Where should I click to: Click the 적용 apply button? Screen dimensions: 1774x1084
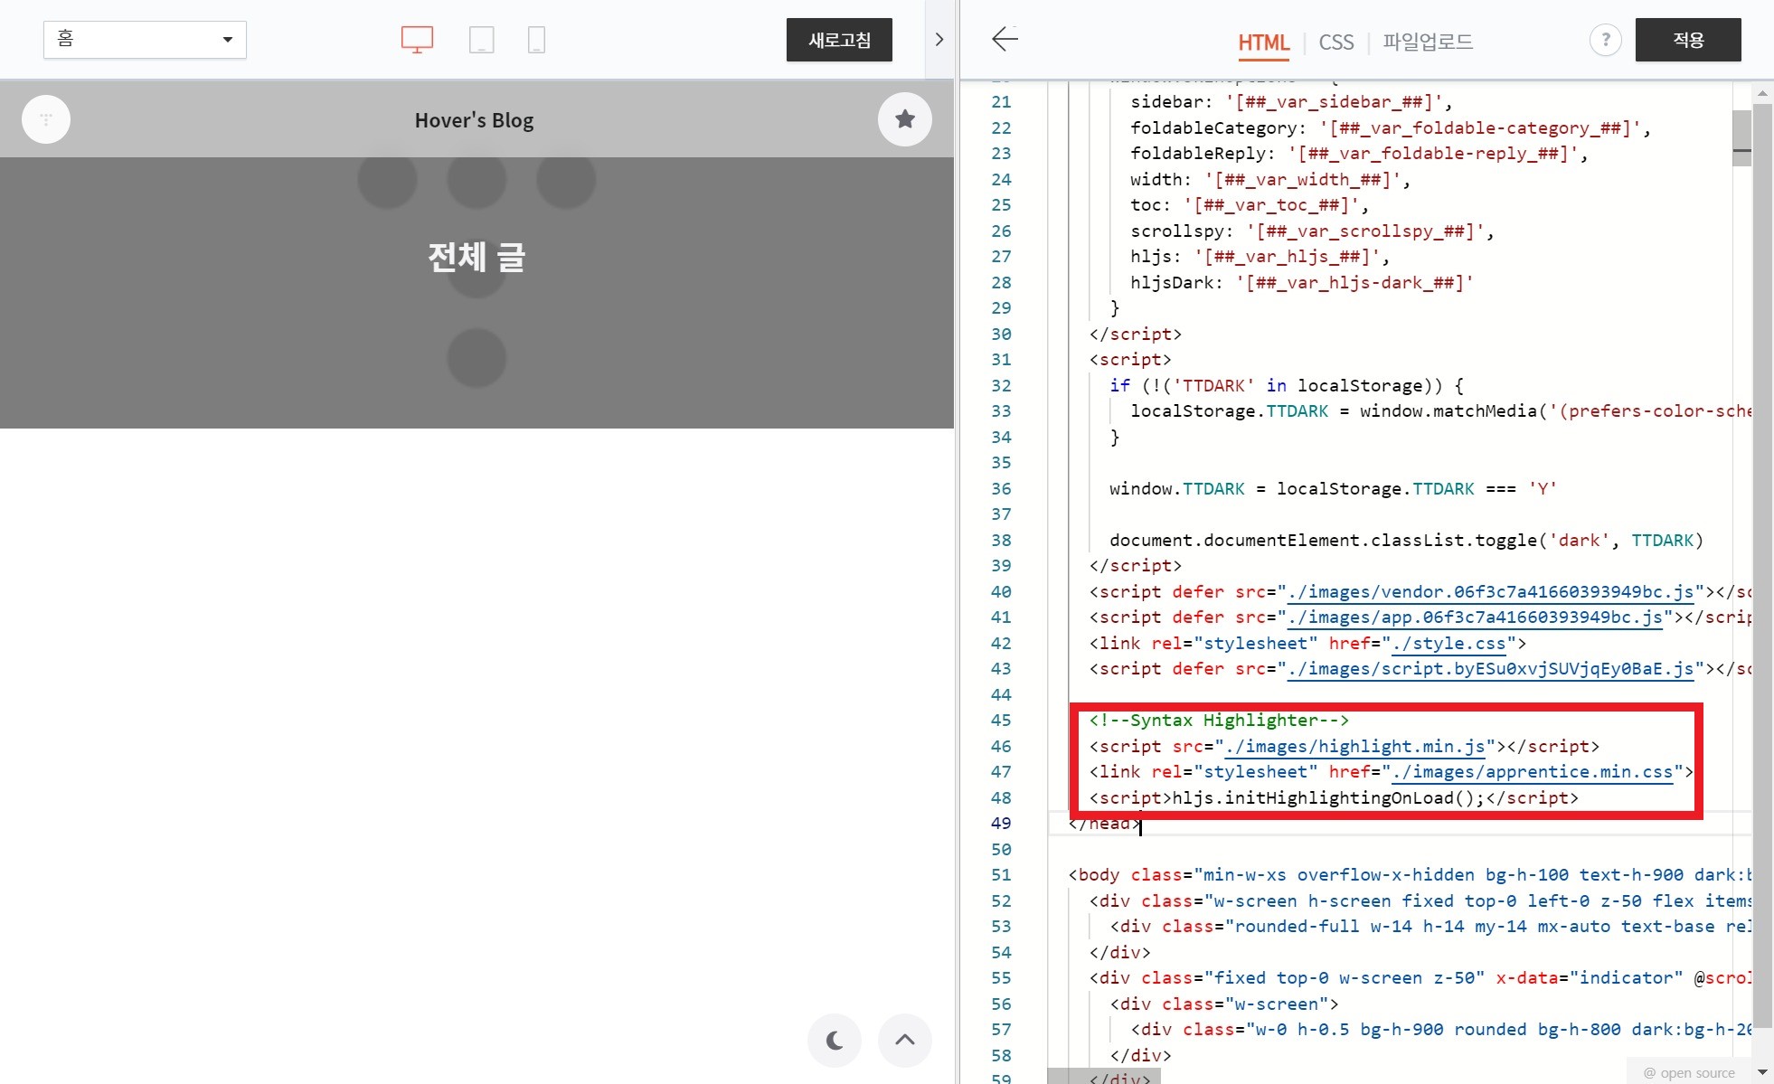1687,40
